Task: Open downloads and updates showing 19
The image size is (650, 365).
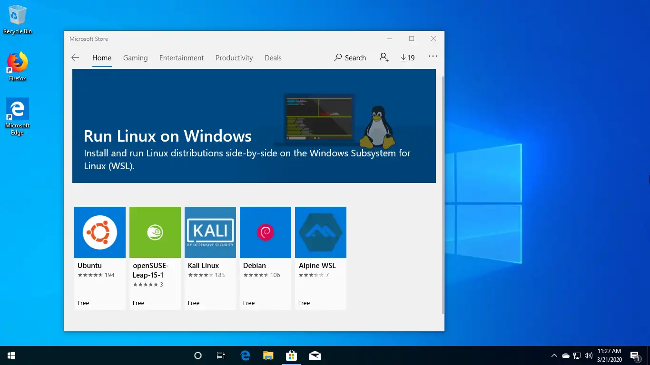Action: 408,58
